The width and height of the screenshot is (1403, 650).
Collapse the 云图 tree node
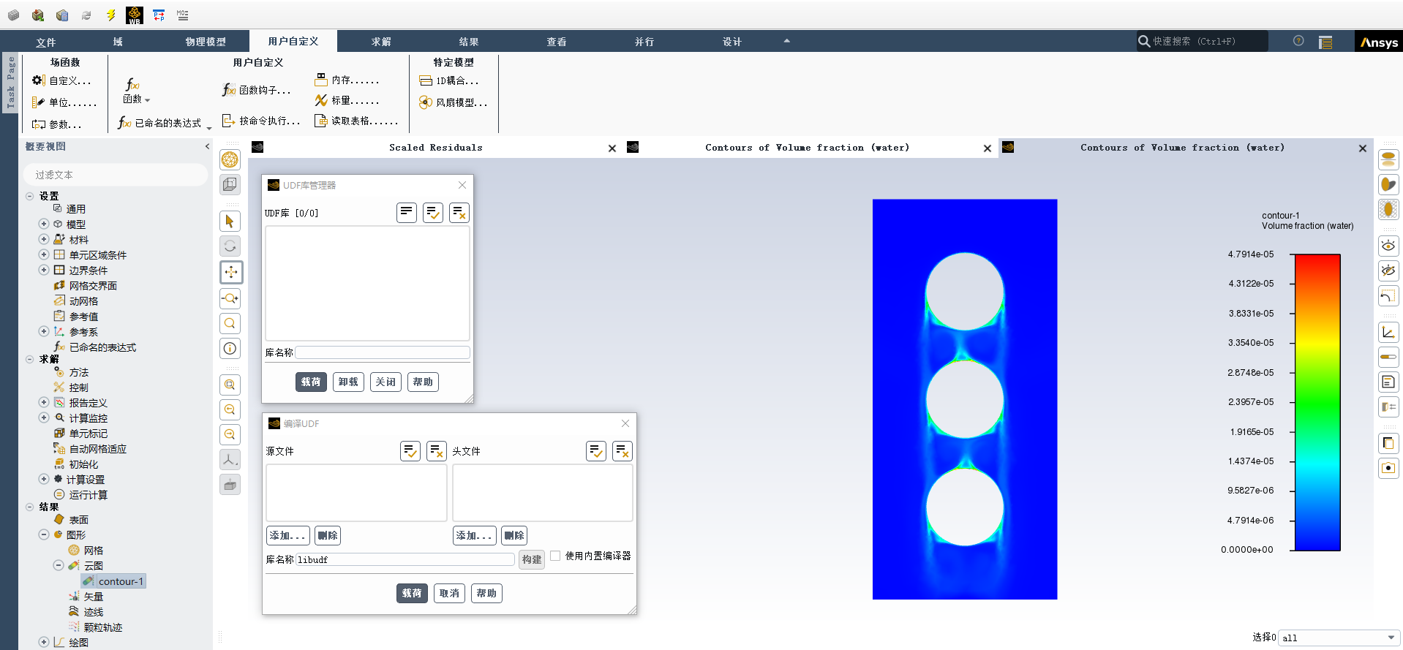[59, 565]
